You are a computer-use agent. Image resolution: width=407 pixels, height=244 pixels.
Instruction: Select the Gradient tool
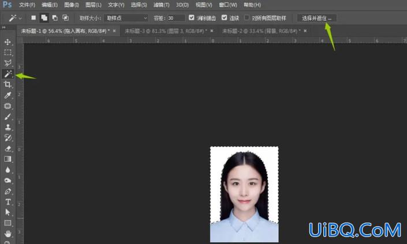click(8, 159)
